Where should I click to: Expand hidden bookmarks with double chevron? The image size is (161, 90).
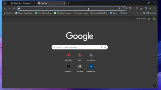click(138, 13)
